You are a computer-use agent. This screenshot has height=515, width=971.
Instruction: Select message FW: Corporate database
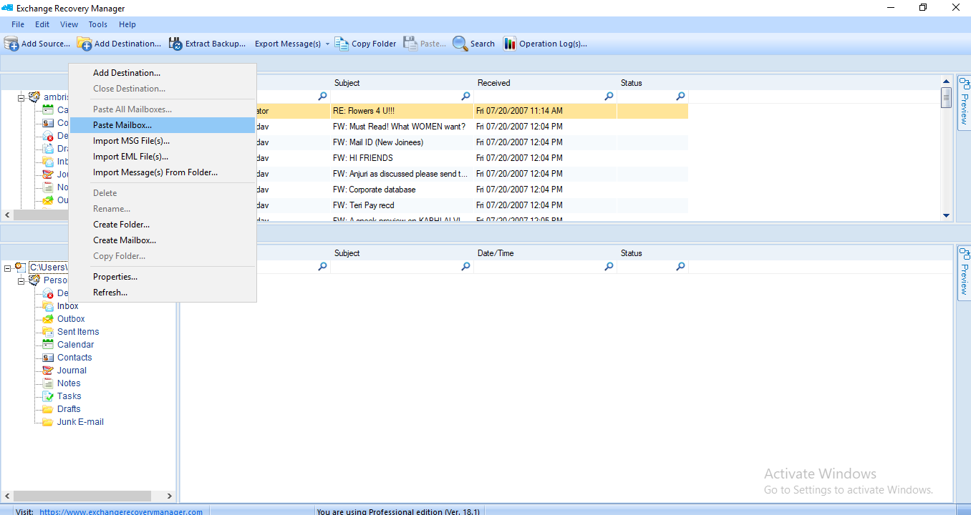(x=374, y=190)
